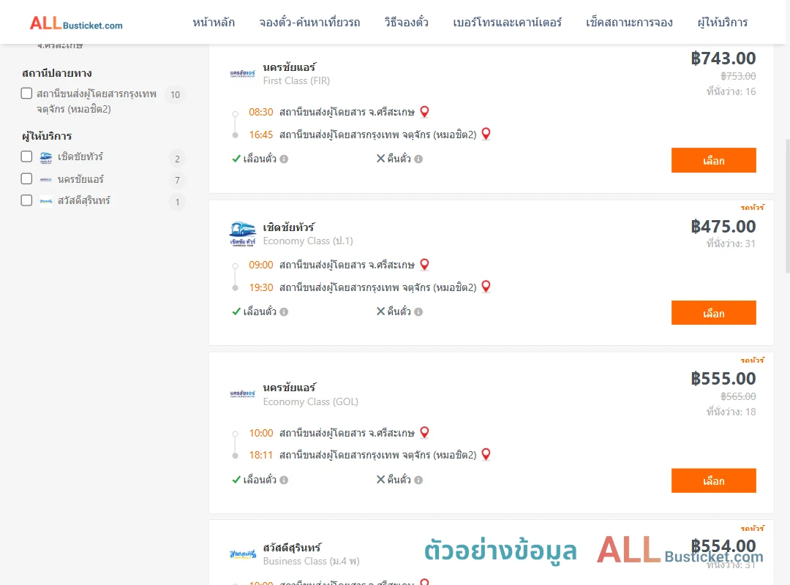Image resolution: width=790 pixels, height=585 pixels.
Task: Show คืนตั๋ว info icon in ฿743.00 card
Action: [418, 159]
